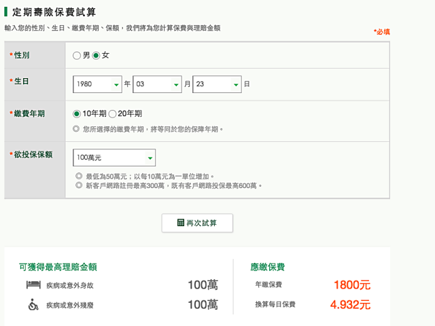Click the wheelchair icon beside 疾病或意外殘廢

[x=33, y=305]
